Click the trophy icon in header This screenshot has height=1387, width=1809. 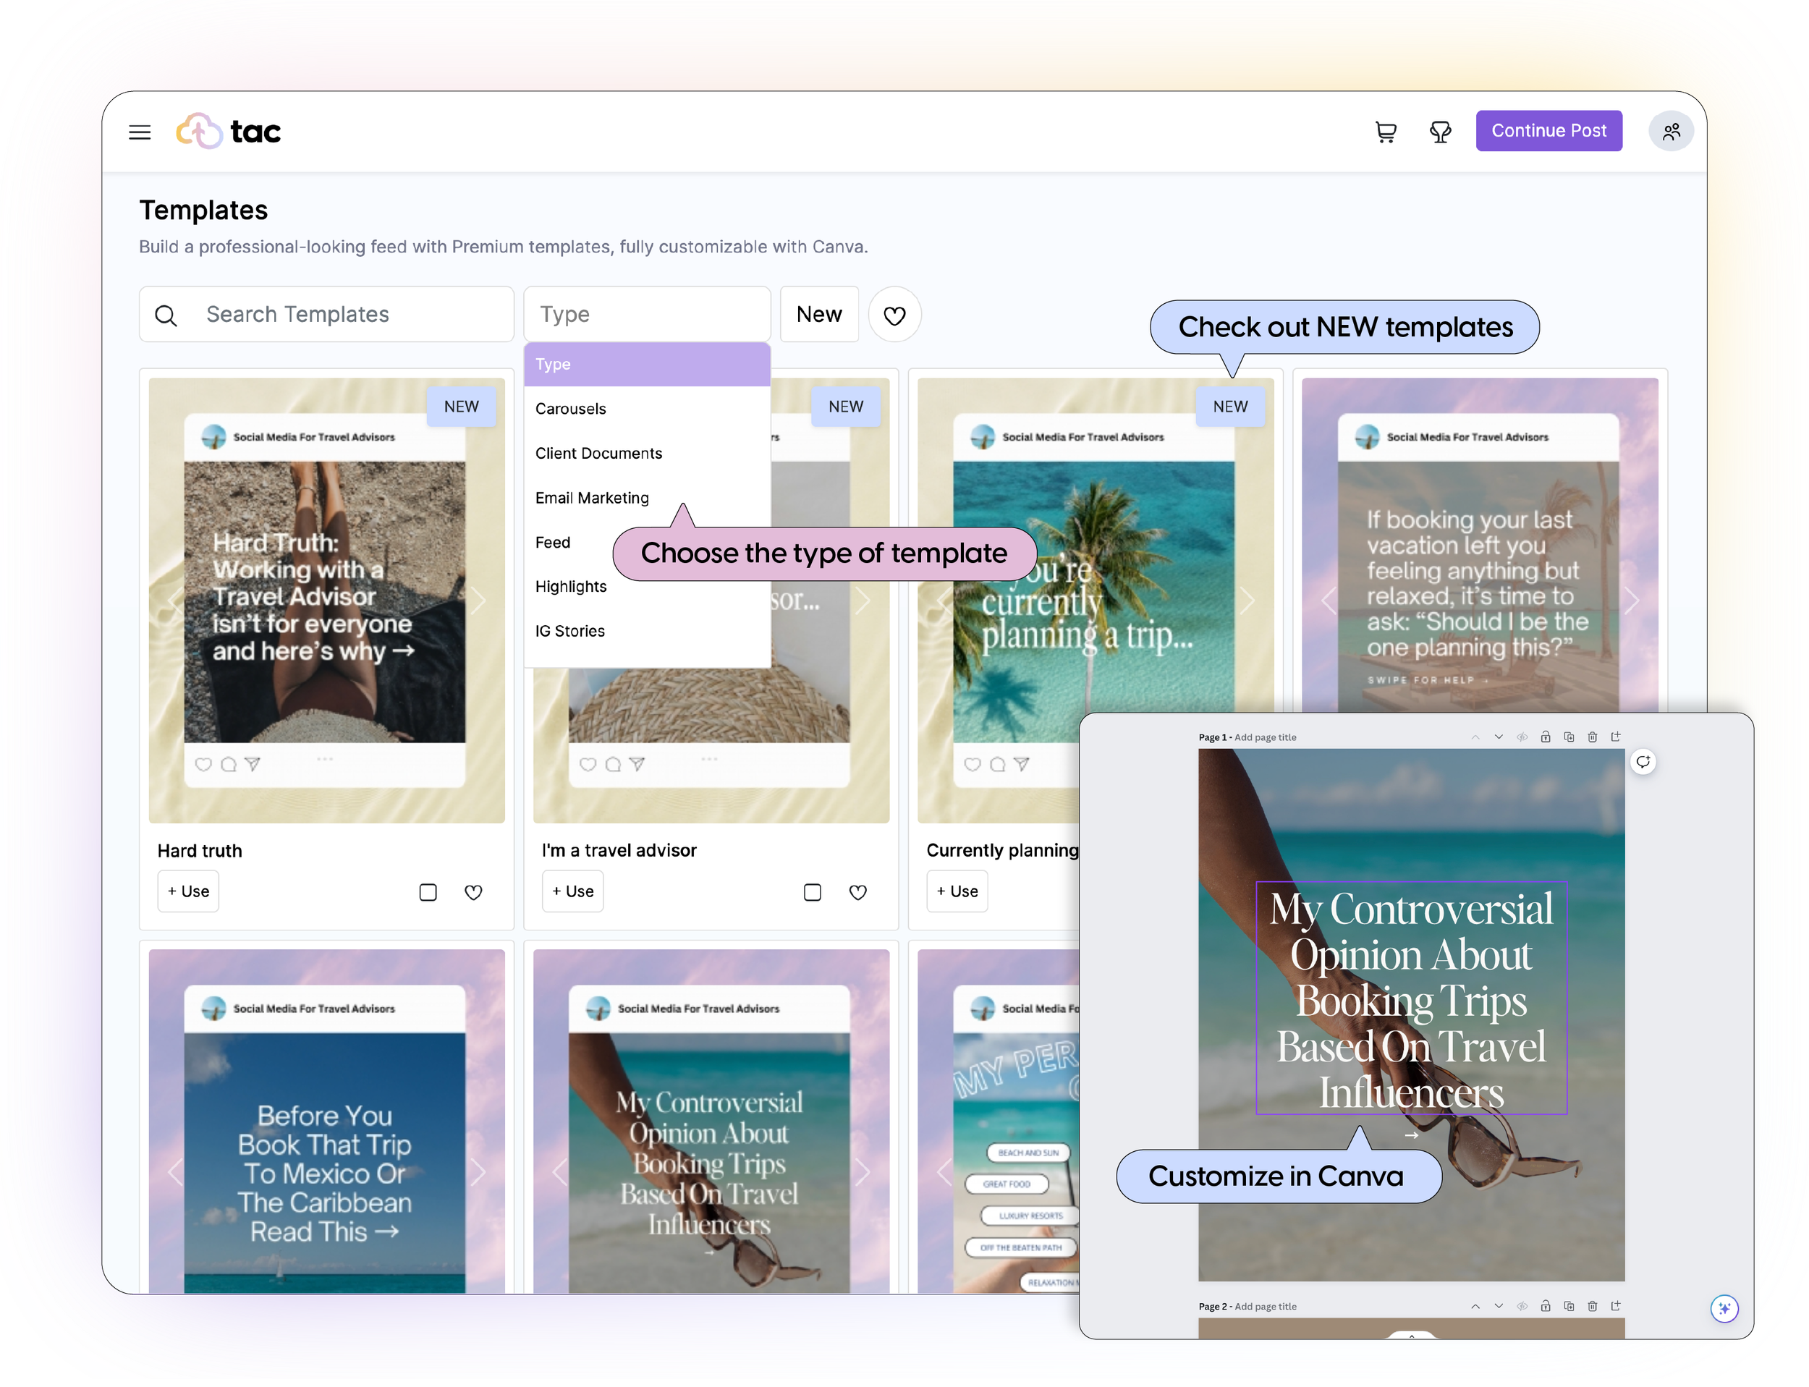pos(1440,132)
